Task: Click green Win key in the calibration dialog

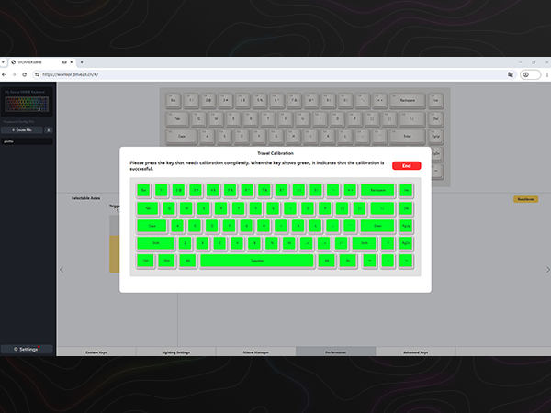Action: (x=166, y=261)
